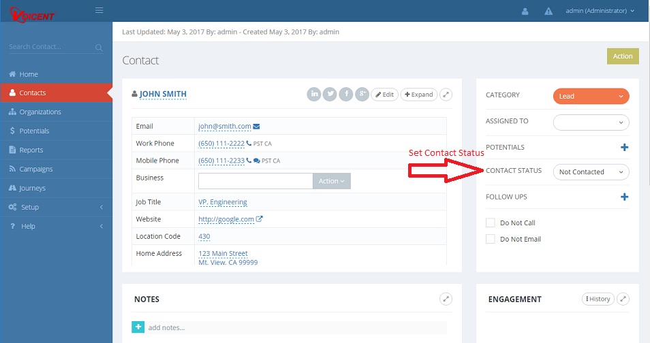650x343 pixels.
Task: Open the Assigned To dropdown
Action: coord(591,122)
